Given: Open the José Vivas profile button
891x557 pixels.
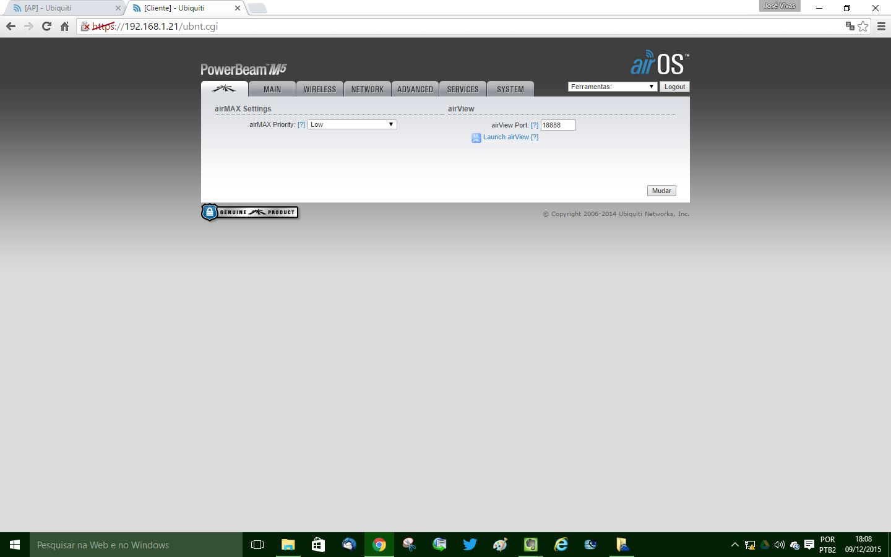Looking at the screenshot, I should pos(780,6).
